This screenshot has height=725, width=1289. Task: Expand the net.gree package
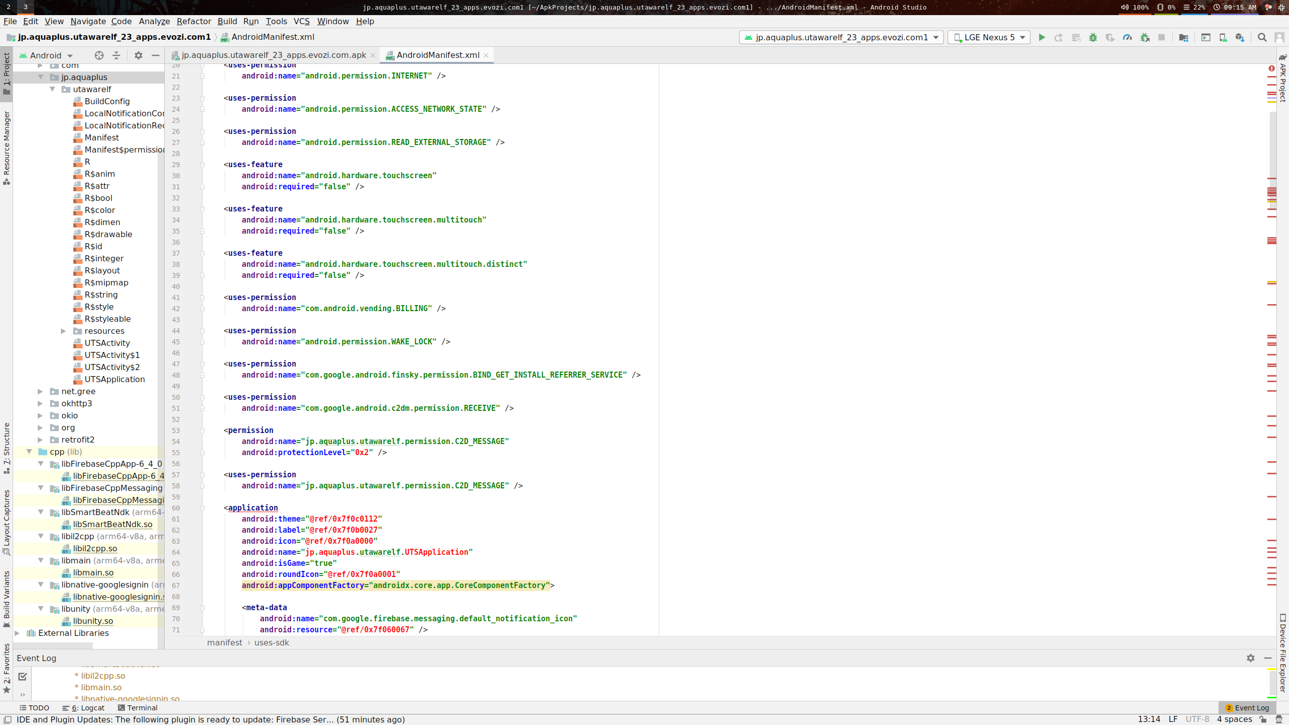tap(41, 391)
